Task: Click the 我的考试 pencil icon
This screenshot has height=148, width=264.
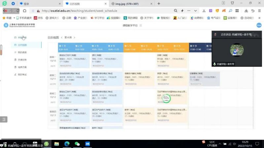Action: [15, 75]
